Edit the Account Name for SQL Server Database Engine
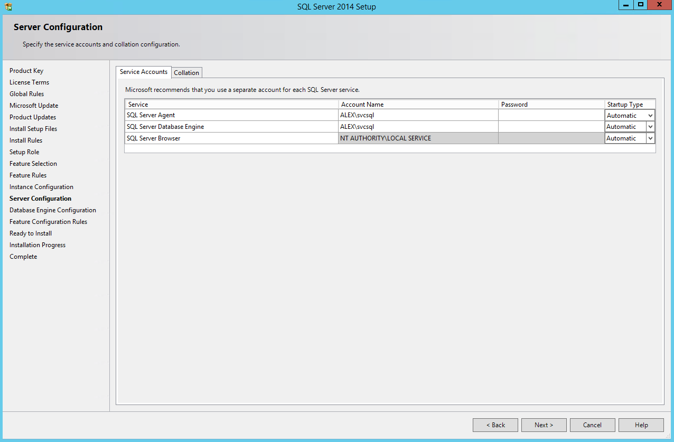 click(417, 126)
